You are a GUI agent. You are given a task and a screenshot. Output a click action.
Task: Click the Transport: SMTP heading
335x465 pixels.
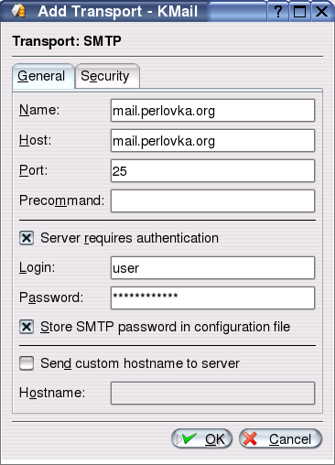67,41
